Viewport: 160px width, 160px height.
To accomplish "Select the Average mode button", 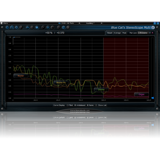I will click(x=117, y=33).
